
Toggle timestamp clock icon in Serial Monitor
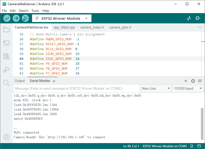193,81
